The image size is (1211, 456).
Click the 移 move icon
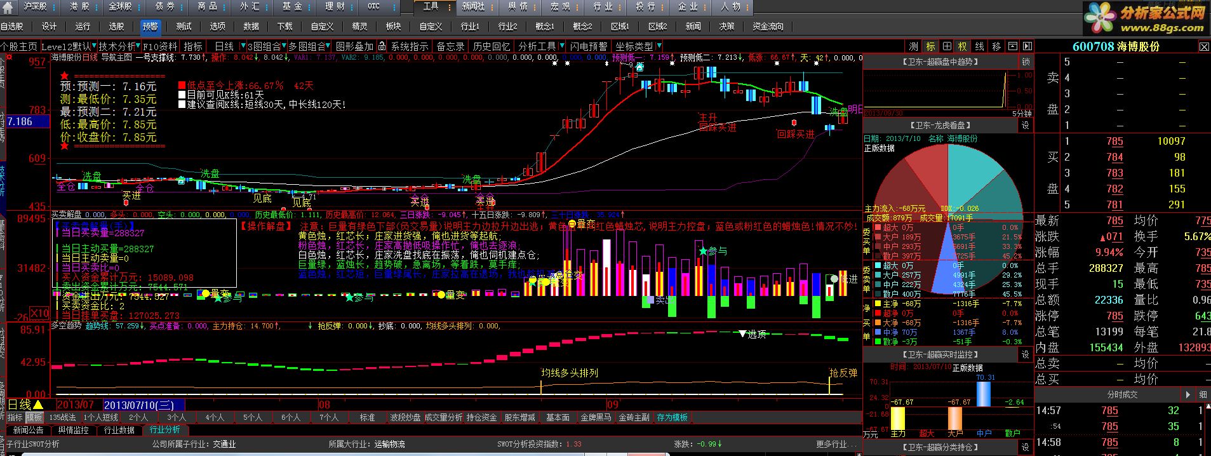tap(996, 46)
